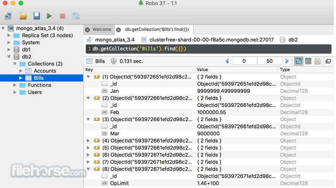Select the Users folder
This screenshot has height=188, width=336.
point(35,92)
